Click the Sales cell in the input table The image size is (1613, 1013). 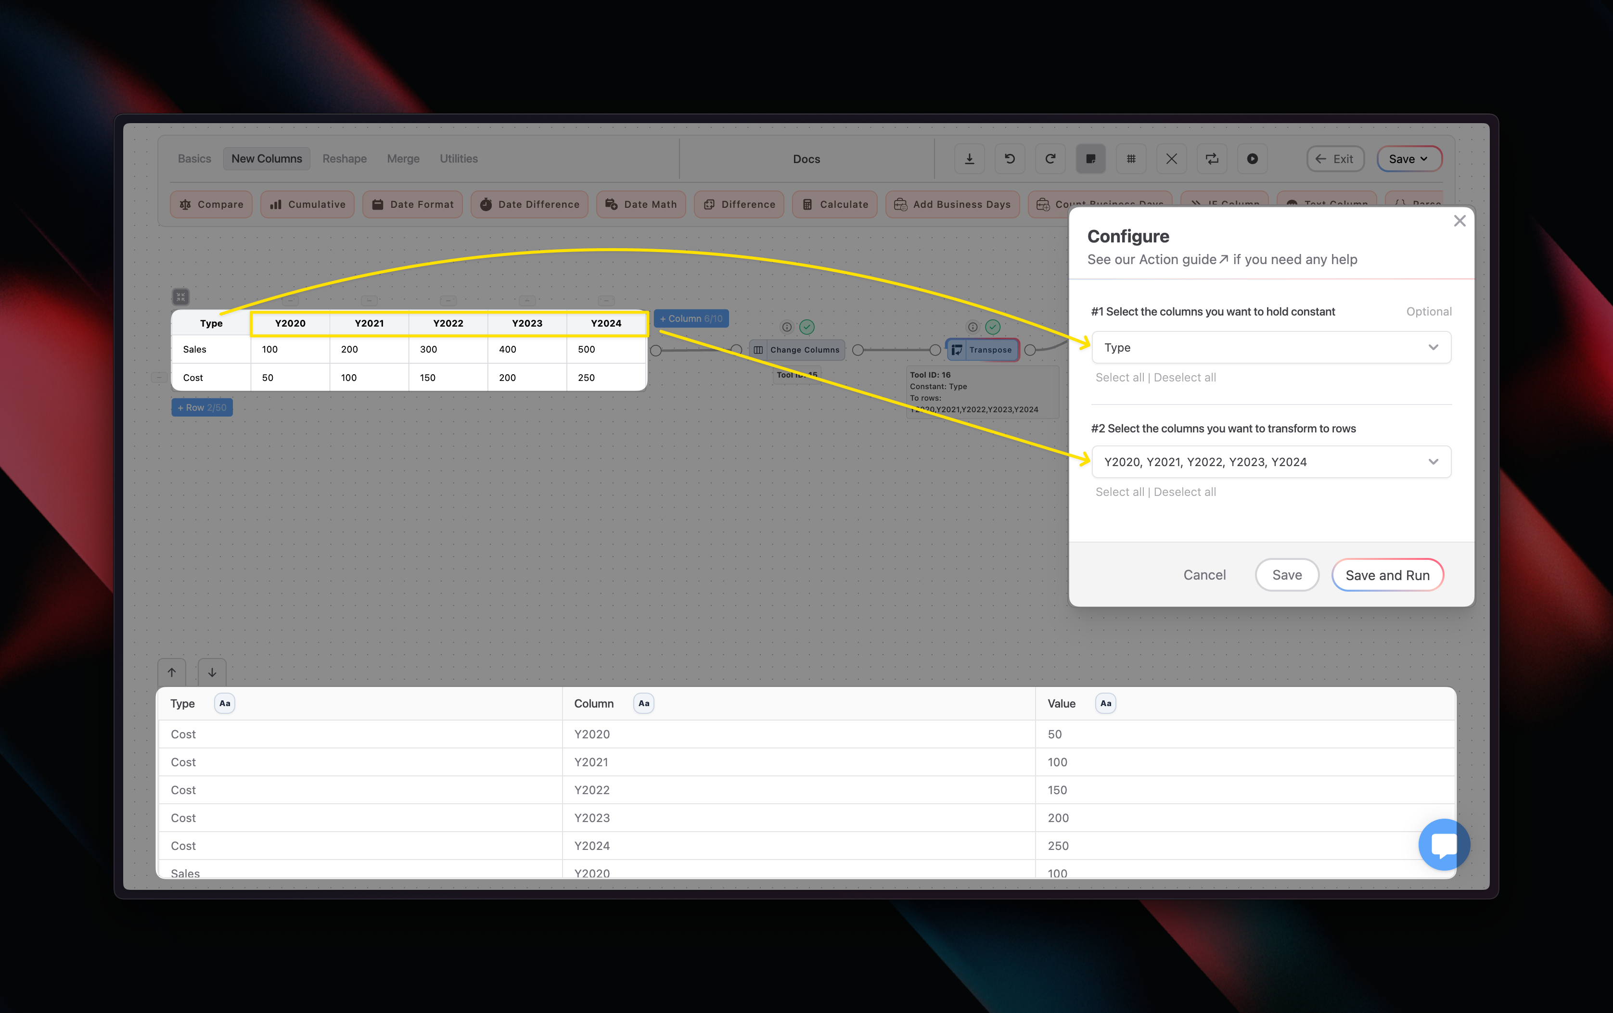pyautogui.click(x=212, y=350)
